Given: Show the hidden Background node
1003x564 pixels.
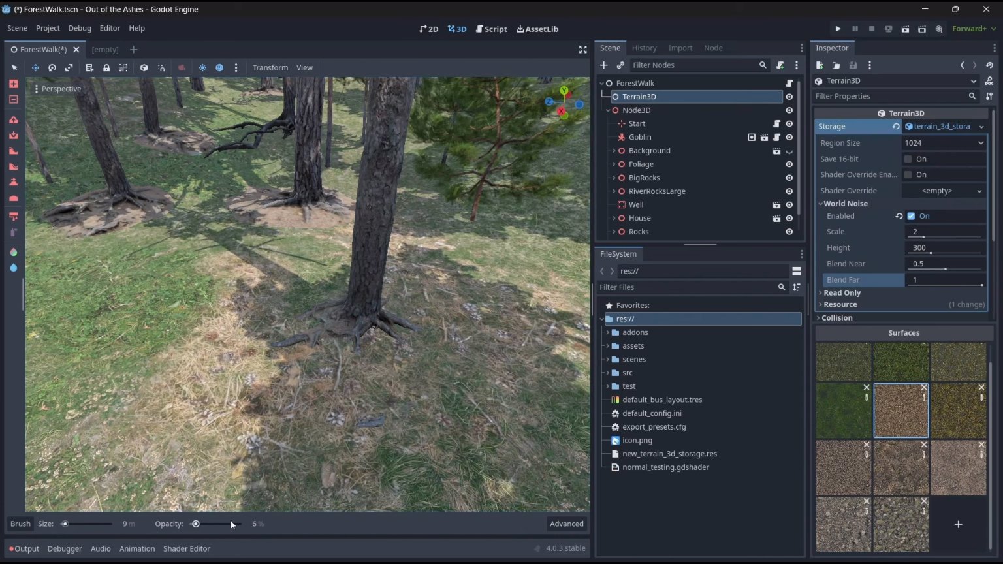Looking at the screenshot, I should coord(789,151).
